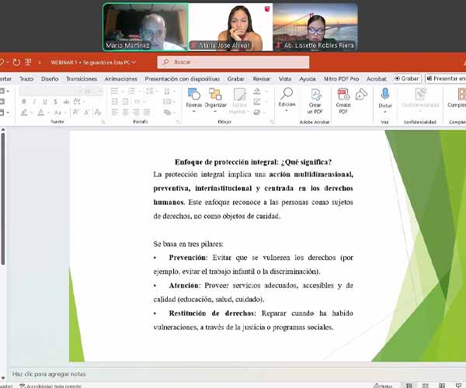Apply text shadow with the S icon

[55, 102]
